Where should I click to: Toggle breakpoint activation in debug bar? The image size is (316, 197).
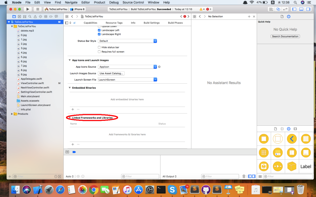74,152
